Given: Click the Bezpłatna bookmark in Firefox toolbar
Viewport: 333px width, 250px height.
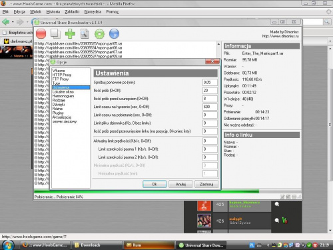Looking at the screenshot, I should coord(18,33).
